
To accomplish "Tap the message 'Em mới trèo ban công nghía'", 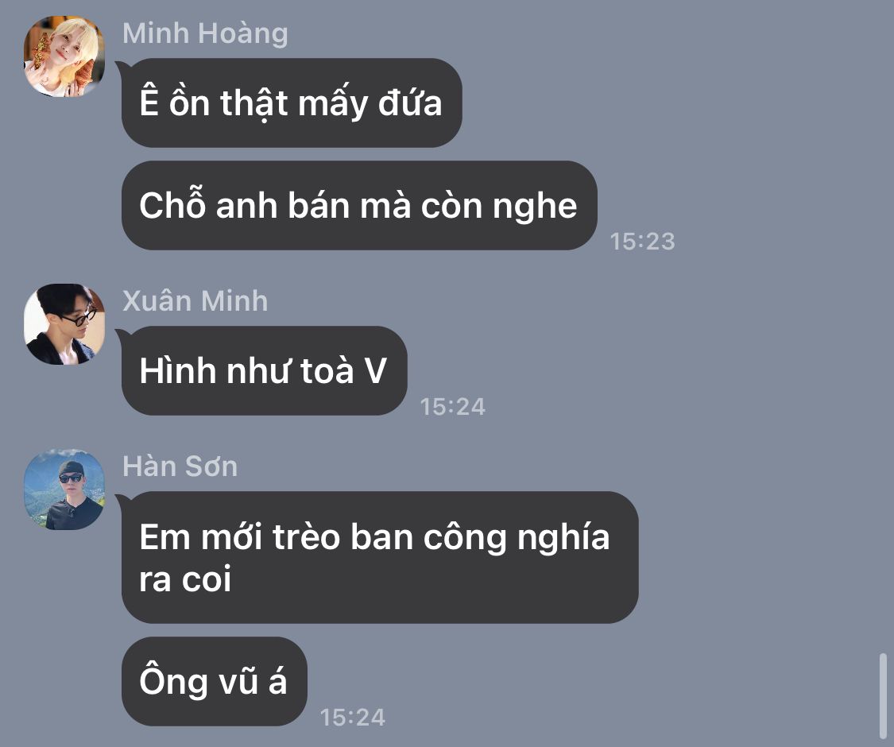I will tap(380, 557).
